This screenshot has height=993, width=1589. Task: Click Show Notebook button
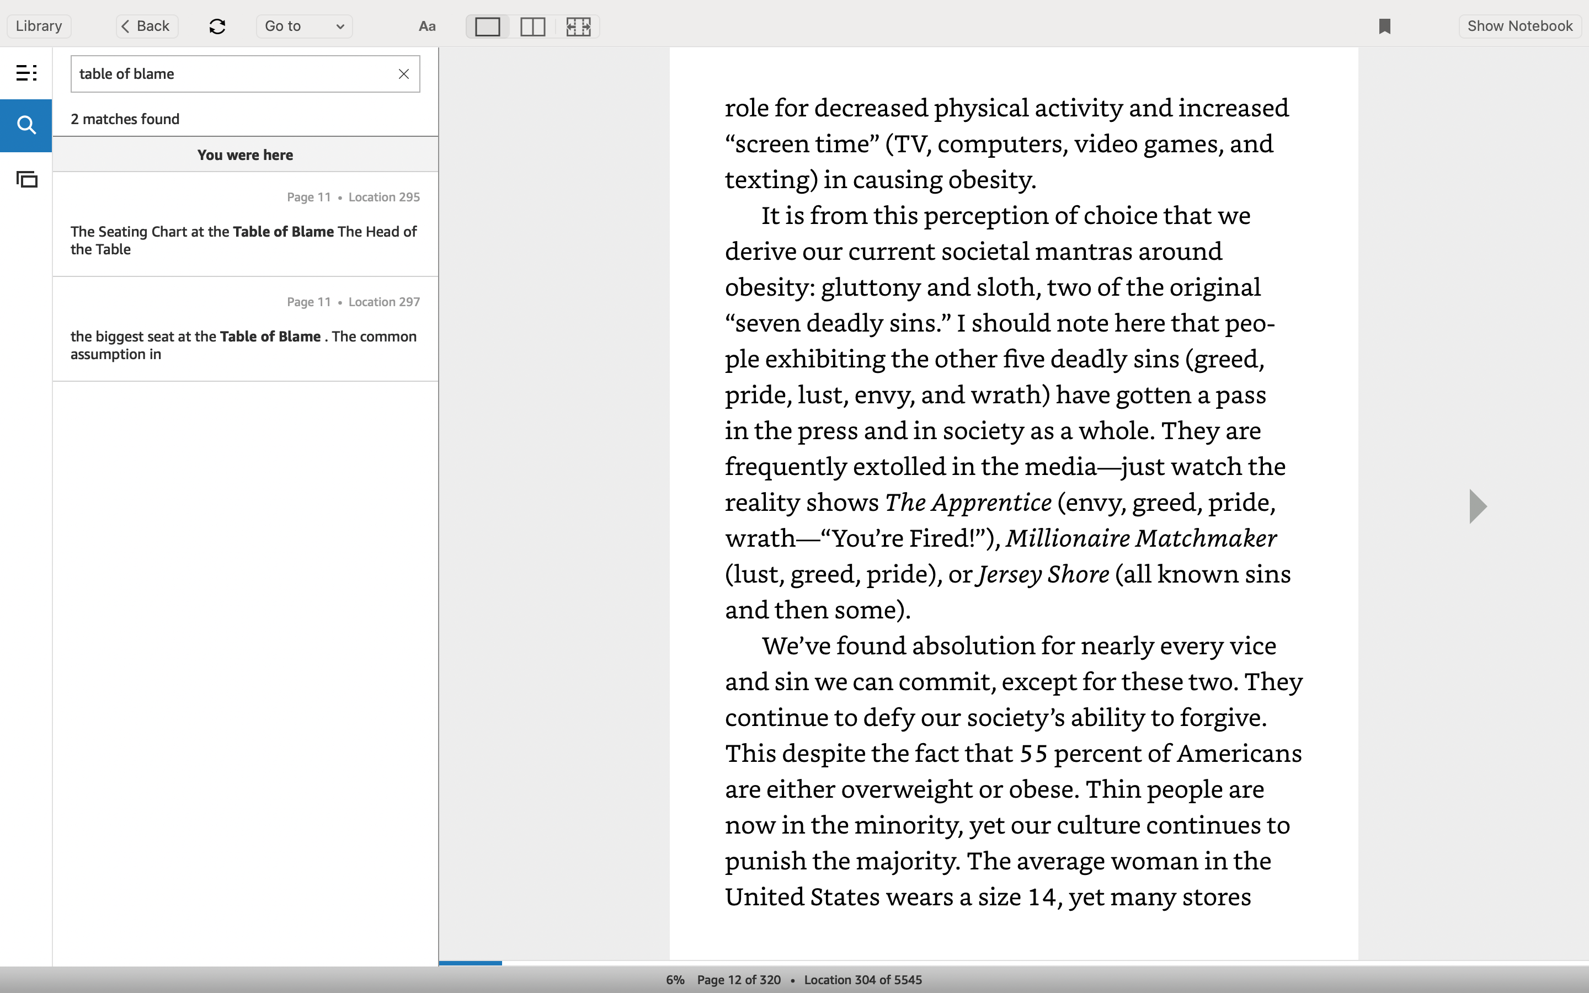point(1519,26)
